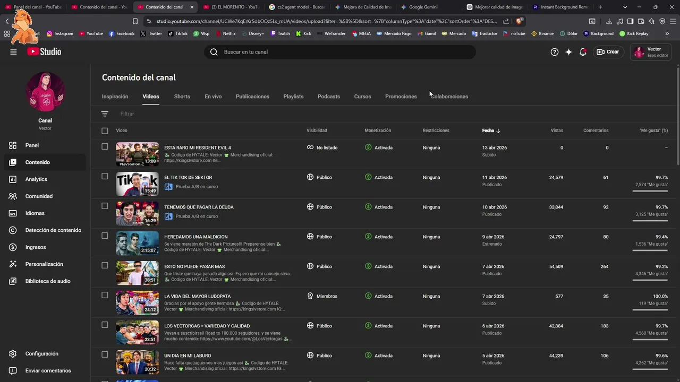Open the Netflix bookmark
Screen dimensions: 680x382
[225, 33]
